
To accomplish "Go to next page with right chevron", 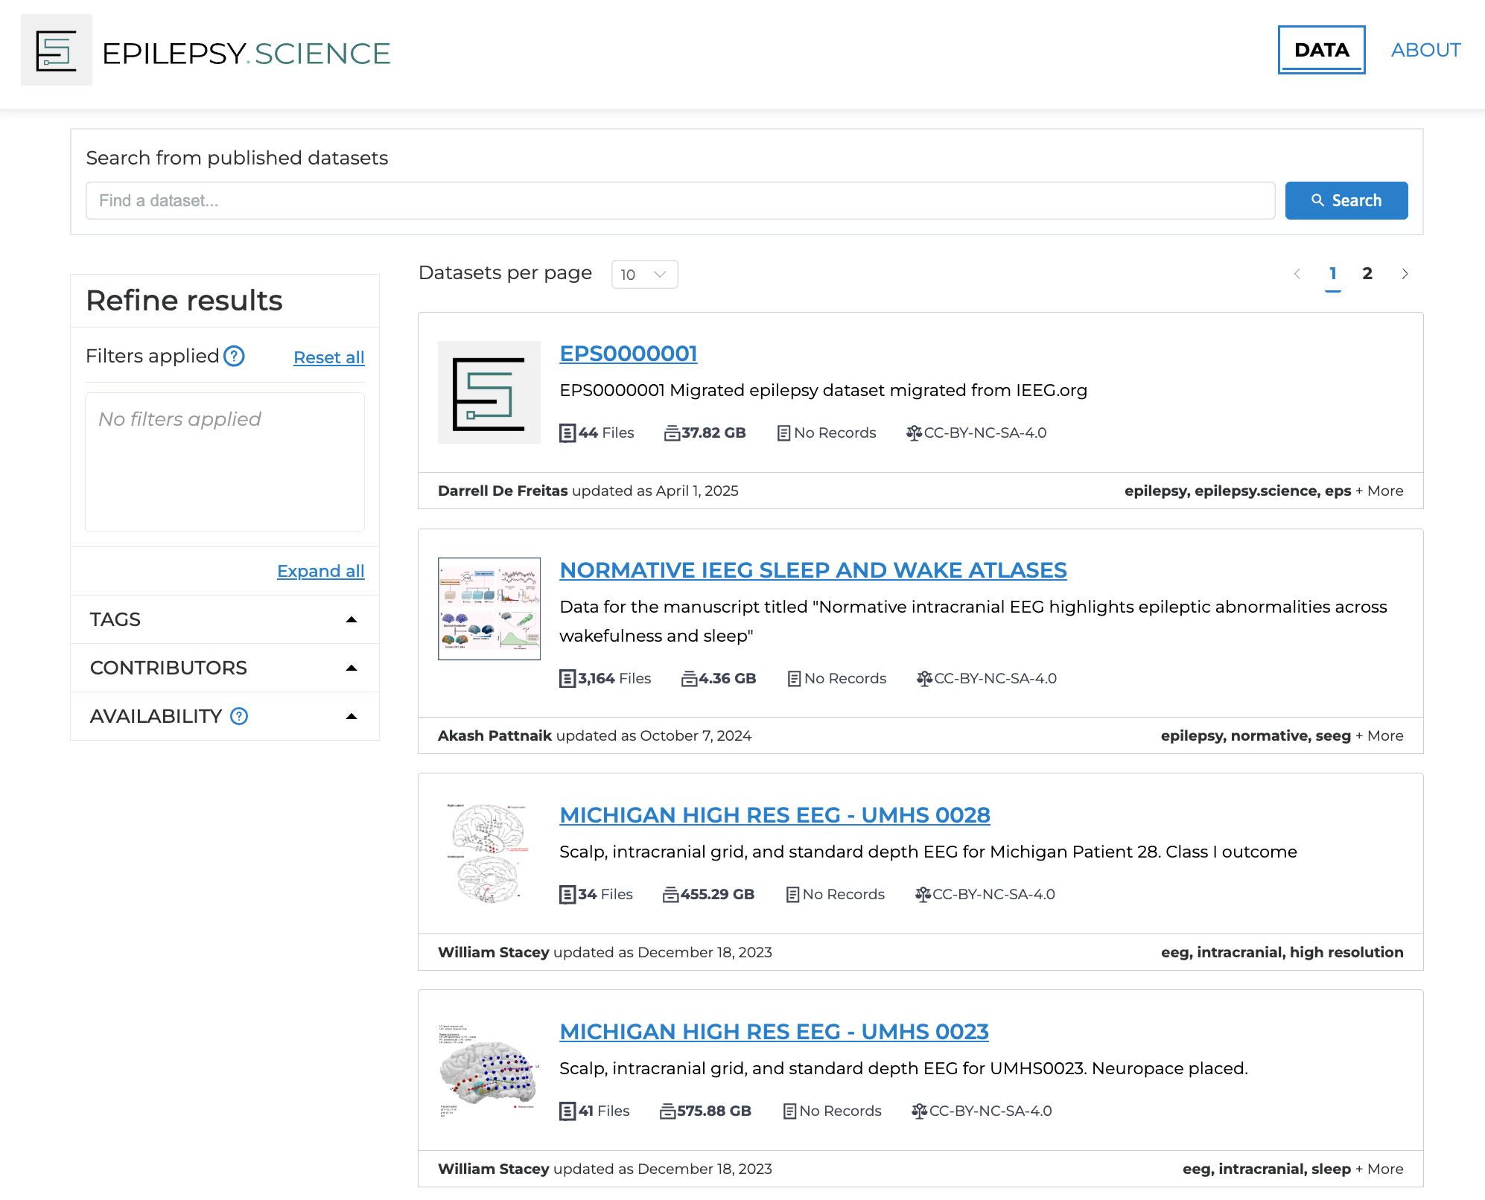I will pyautogui.click(x=1405, y=274).
